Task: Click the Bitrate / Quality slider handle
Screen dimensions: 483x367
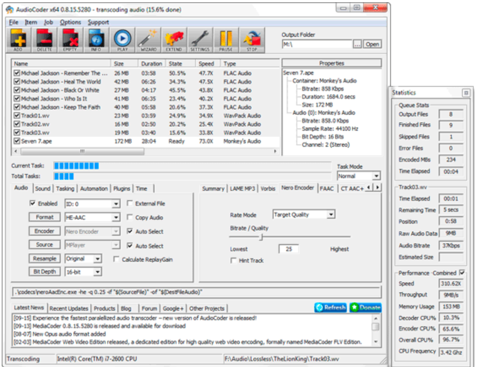Action: 261,237
